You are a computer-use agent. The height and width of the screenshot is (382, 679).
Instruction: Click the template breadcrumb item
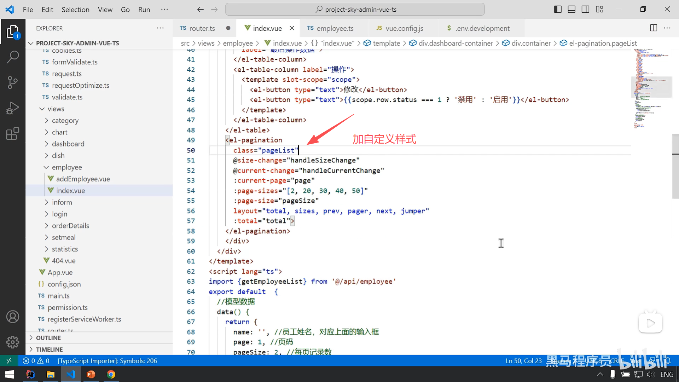386,43
